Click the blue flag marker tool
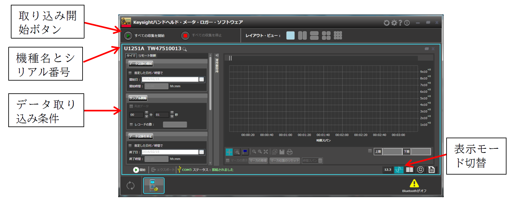The width and height of the screenshot is (510, 201). coord(245,152)
